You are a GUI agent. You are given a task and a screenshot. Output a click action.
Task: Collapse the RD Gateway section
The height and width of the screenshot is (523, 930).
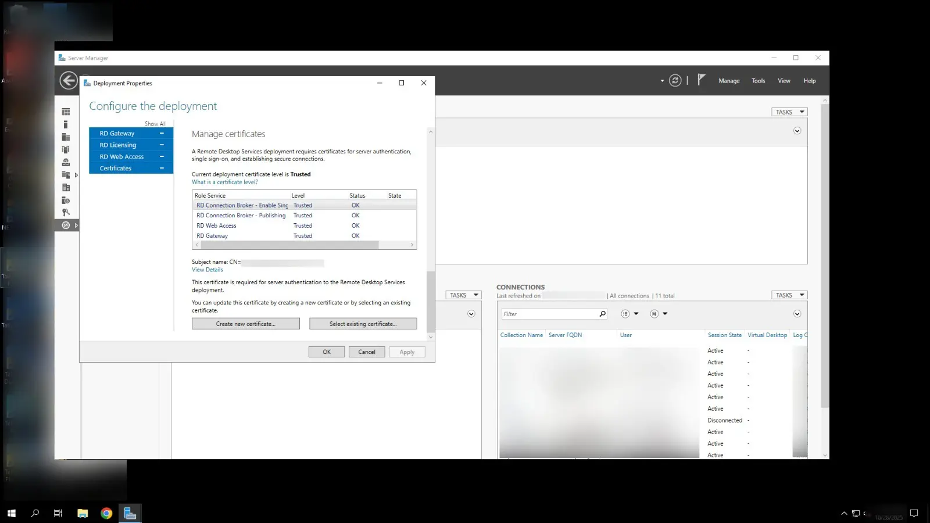(x=162, y=134)
